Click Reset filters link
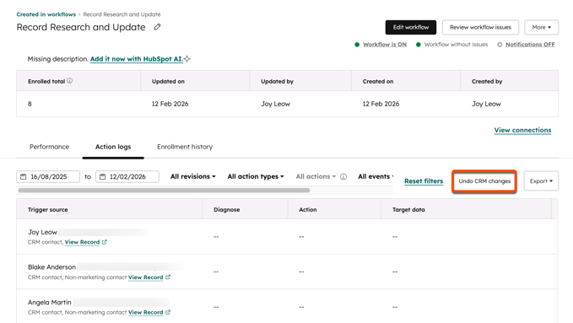This screenshot has width=573, height=323. (x=424, y=181)
